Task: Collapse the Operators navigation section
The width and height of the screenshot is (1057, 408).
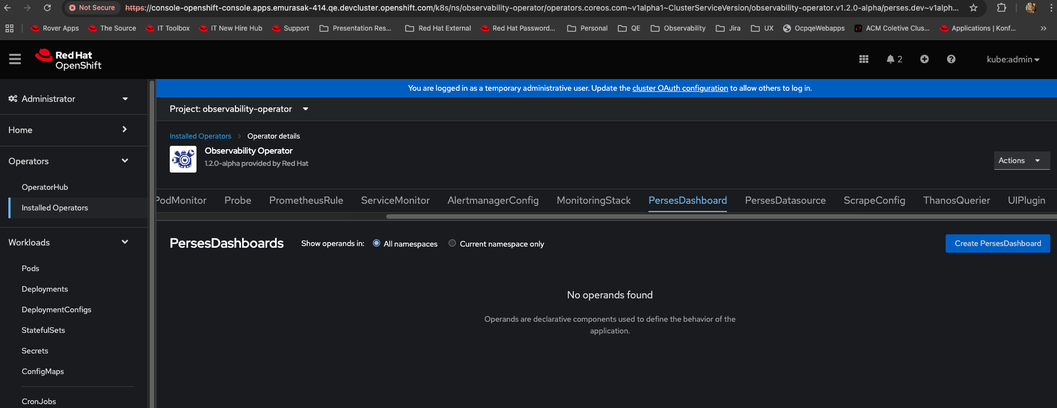Action: coord(73,161)
